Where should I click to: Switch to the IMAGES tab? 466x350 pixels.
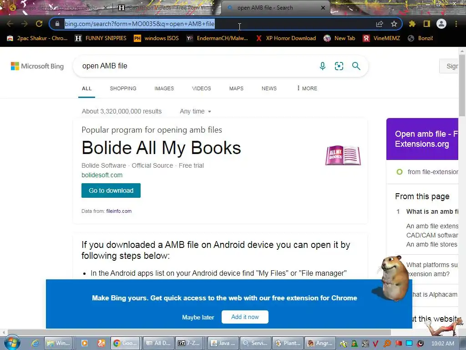tap(164, 88)
